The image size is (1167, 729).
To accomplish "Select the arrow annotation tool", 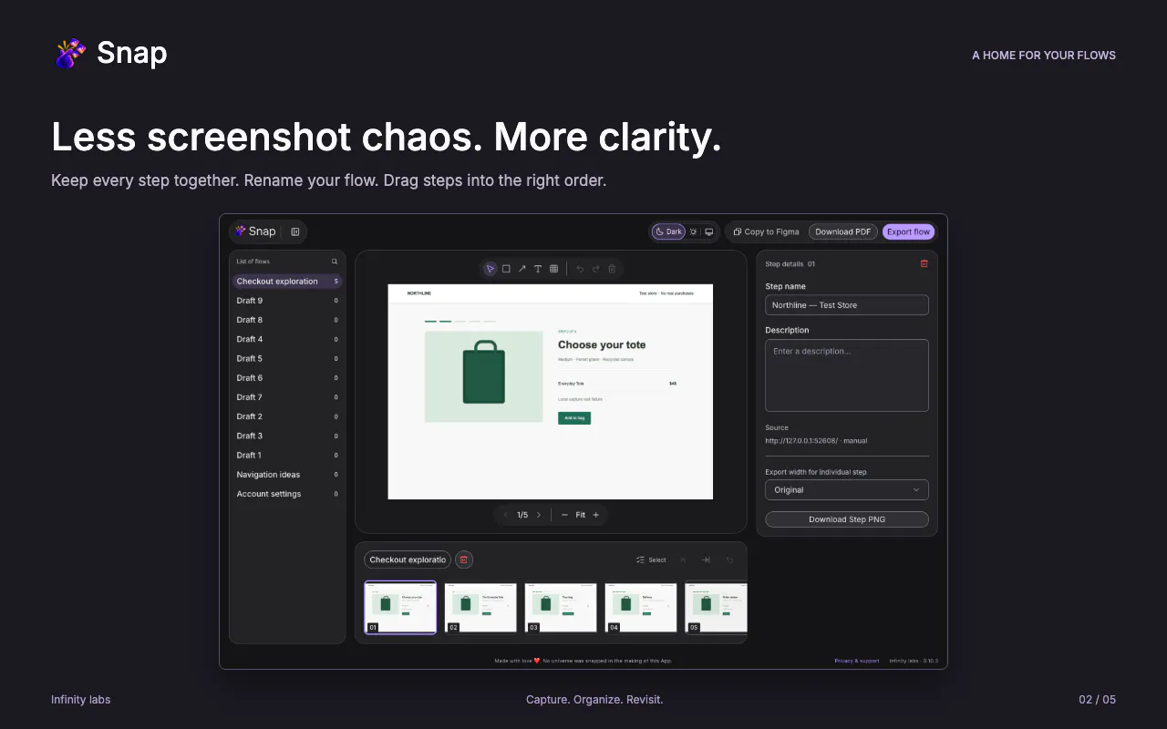I will click(x=522, y=269).
